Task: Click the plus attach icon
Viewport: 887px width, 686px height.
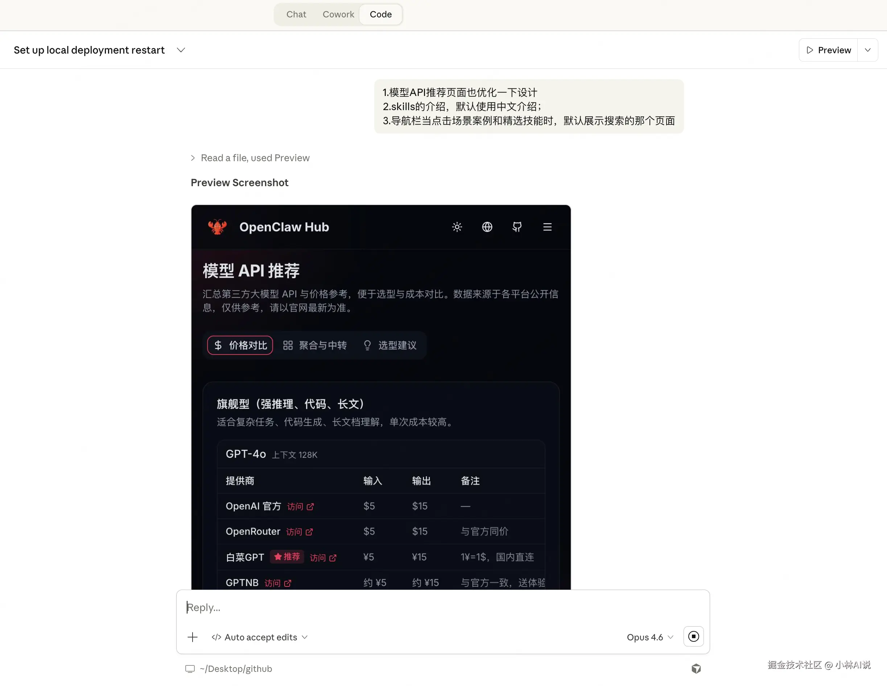Action: [x=193, y=637]
